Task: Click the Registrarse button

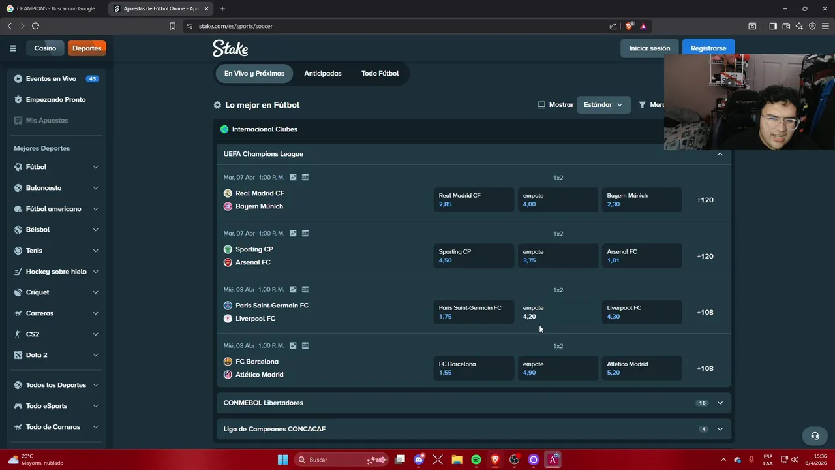Action: [x=708, y=48]
